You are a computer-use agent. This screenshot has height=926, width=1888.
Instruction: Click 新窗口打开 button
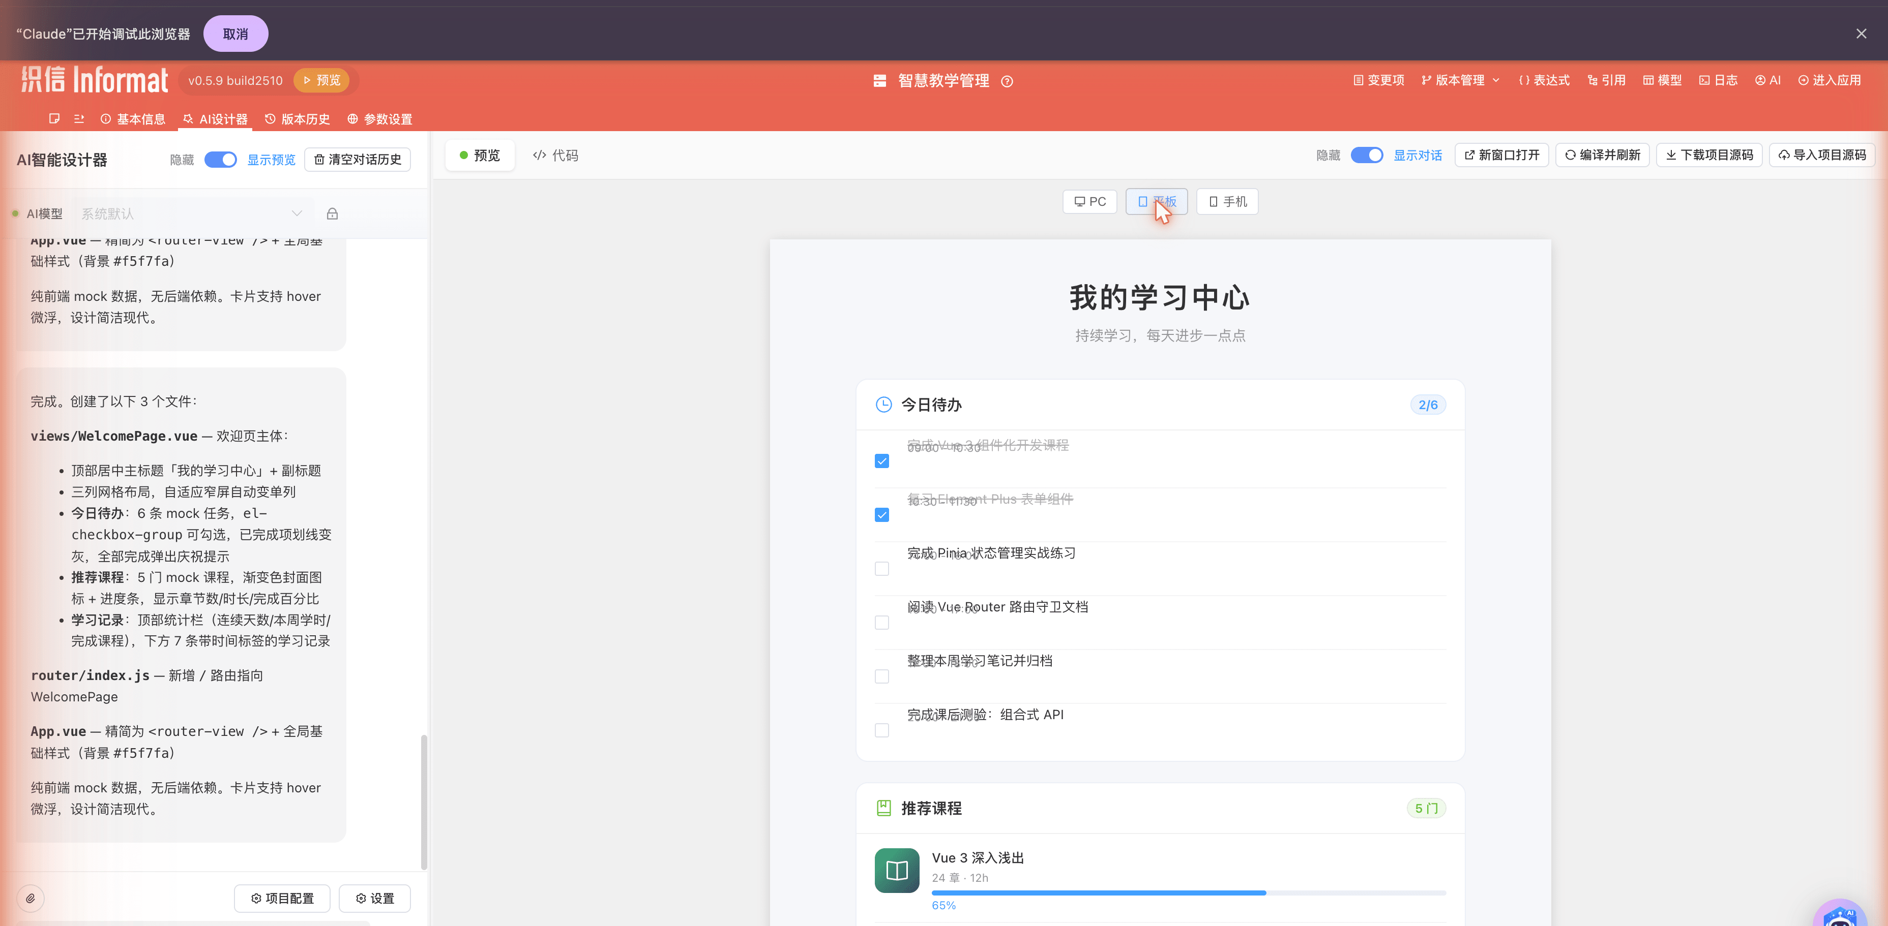coord(1502,156)
